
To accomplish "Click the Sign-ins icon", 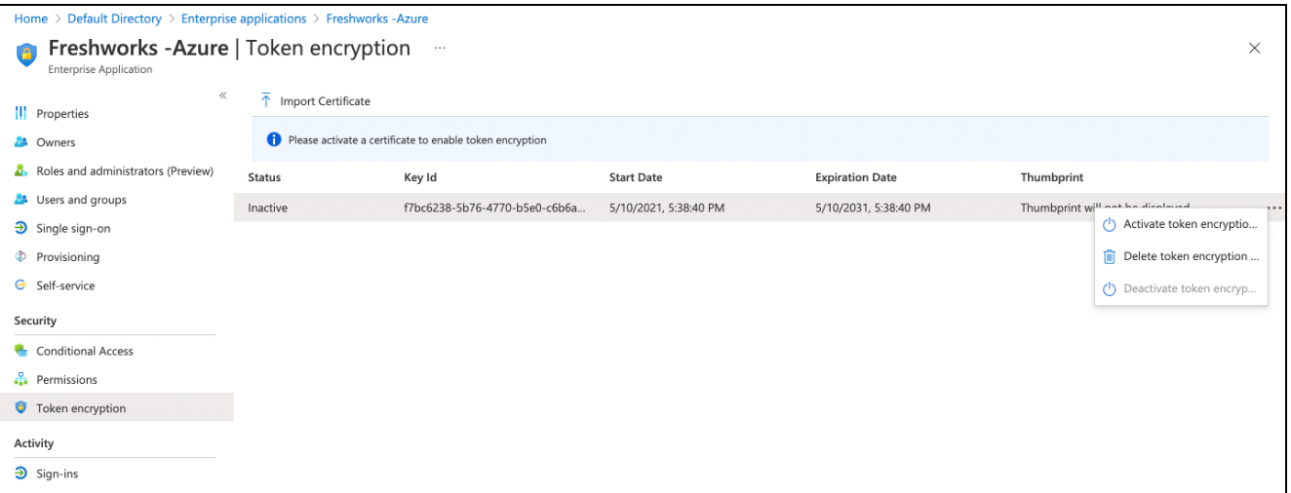I will [20, 474].
